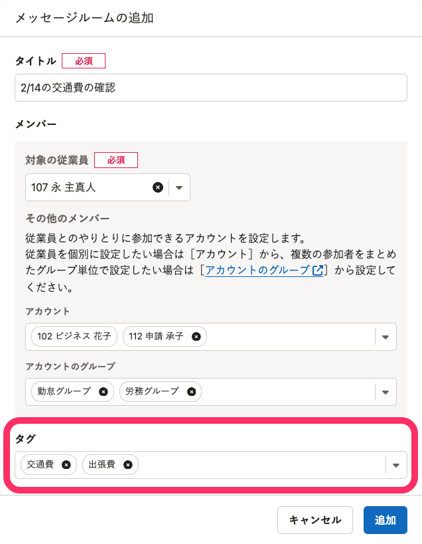The height and width of the screenshot is (544, 422).
Task: Click the 102 ビジネス 花子 account chip
Action: tap(74, 337)
